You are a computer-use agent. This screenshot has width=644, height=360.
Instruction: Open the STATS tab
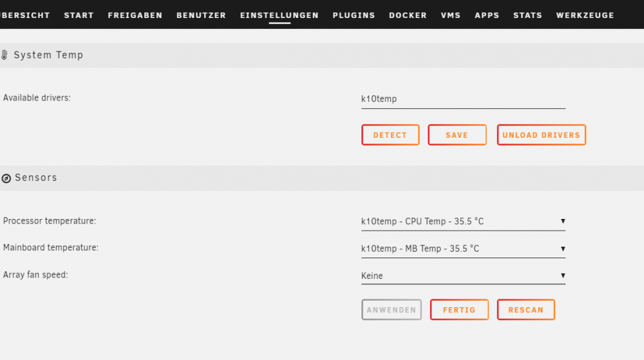(x=527, y=15)
